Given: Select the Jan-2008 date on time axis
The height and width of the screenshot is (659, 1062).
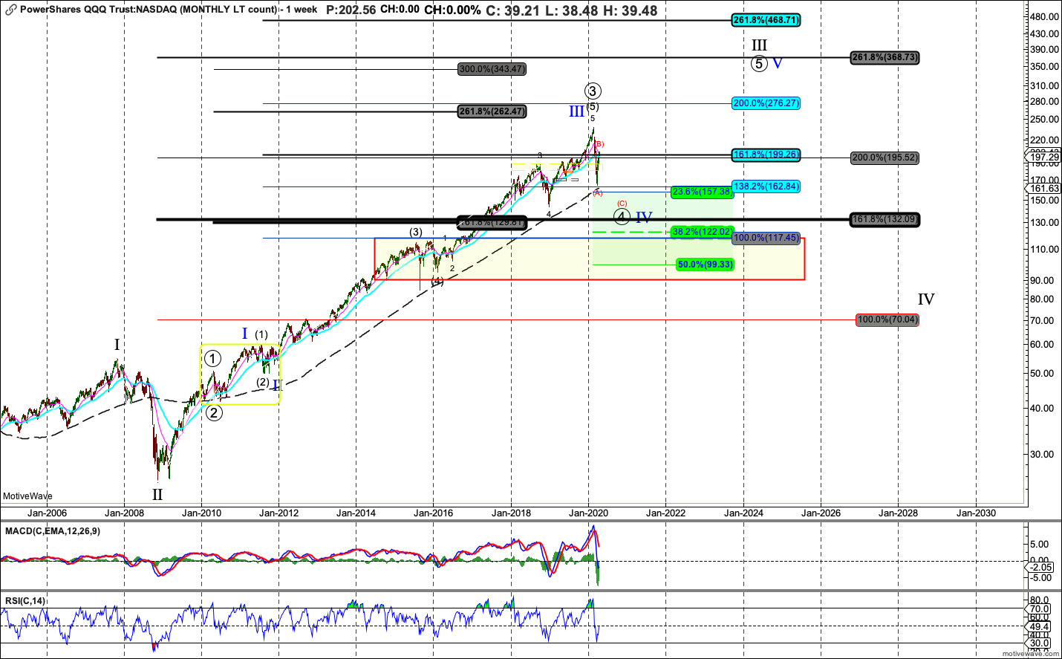Looking at the screenshot, I should pos(124,513).
